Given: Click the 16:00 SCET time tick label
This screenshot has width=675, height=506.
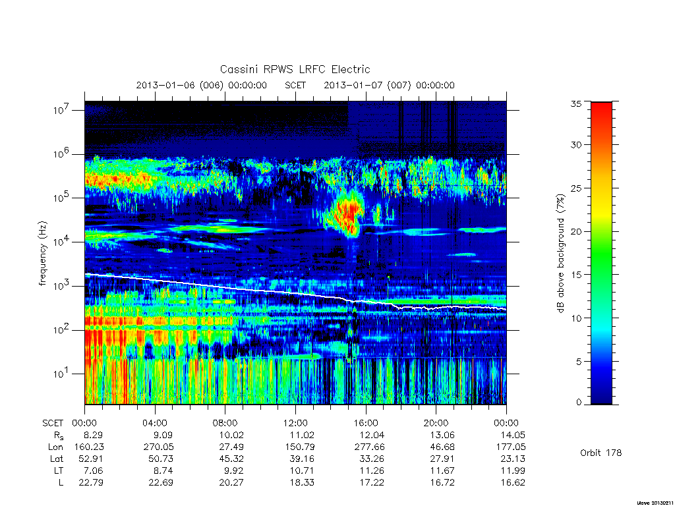Looking at the screenshot, I should 366,423.
